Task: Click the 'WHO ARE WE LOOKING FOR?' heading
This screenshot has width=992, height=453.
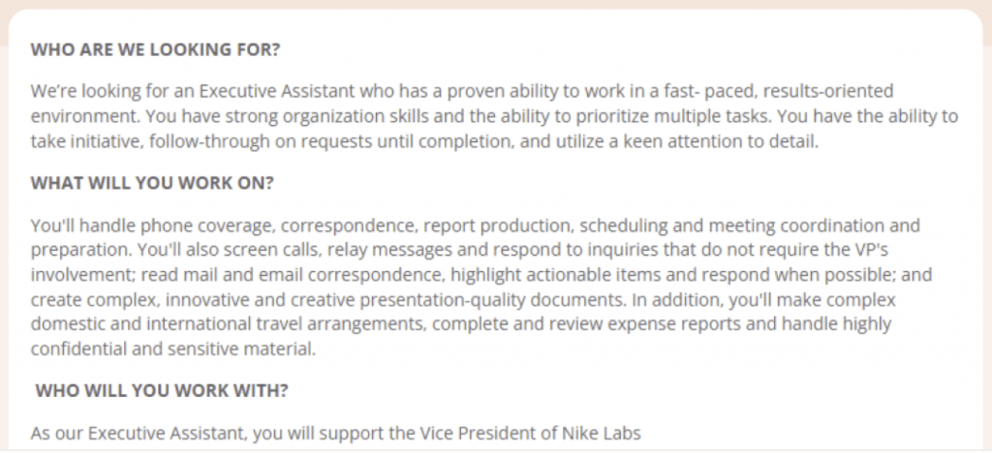Action: [x=162, y=48]
